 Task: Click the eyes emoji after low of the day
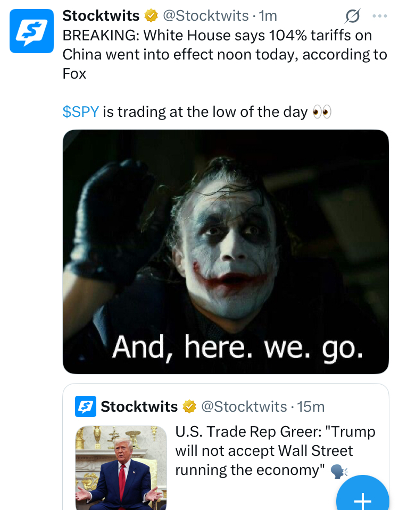[x=322, y=112]
